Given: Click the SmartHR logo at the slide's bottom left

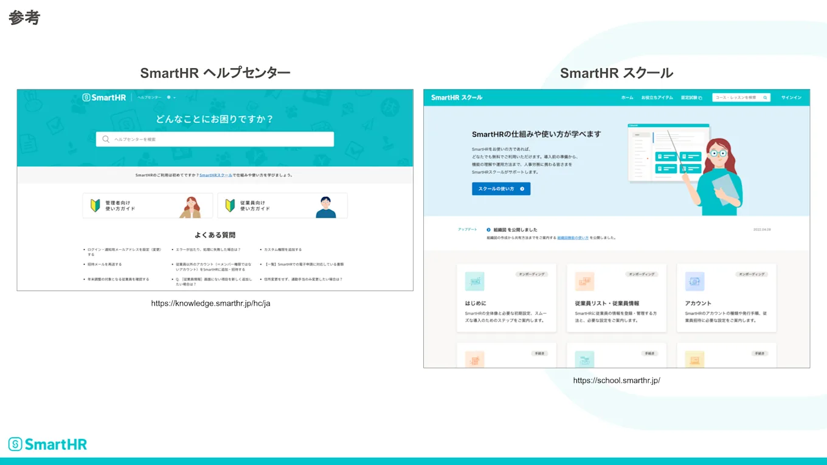Looking at the screenshot, I should pos(47,444).
